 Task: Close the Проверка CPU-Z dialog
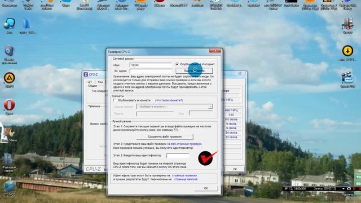215,51
